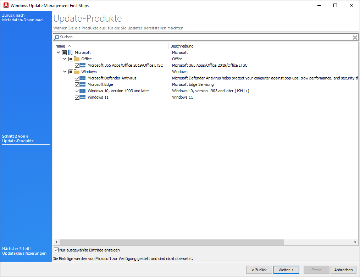The height and width of the screenshot is (277, 360).
Task: Click the Abbrechen button
Action: (343, 270)
